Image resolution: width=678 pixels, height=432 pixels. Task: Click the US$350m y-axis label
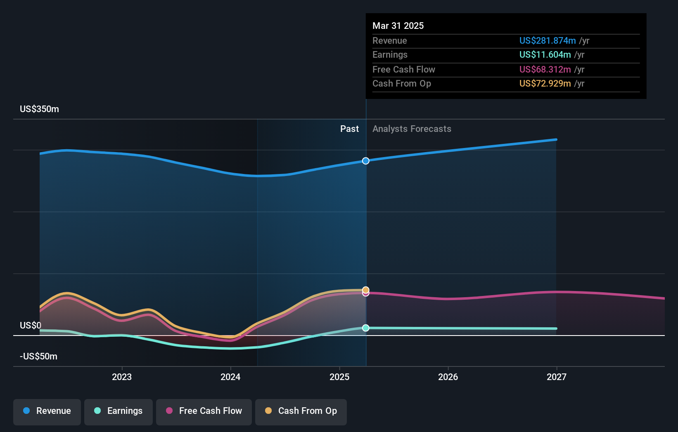(40, 109)
